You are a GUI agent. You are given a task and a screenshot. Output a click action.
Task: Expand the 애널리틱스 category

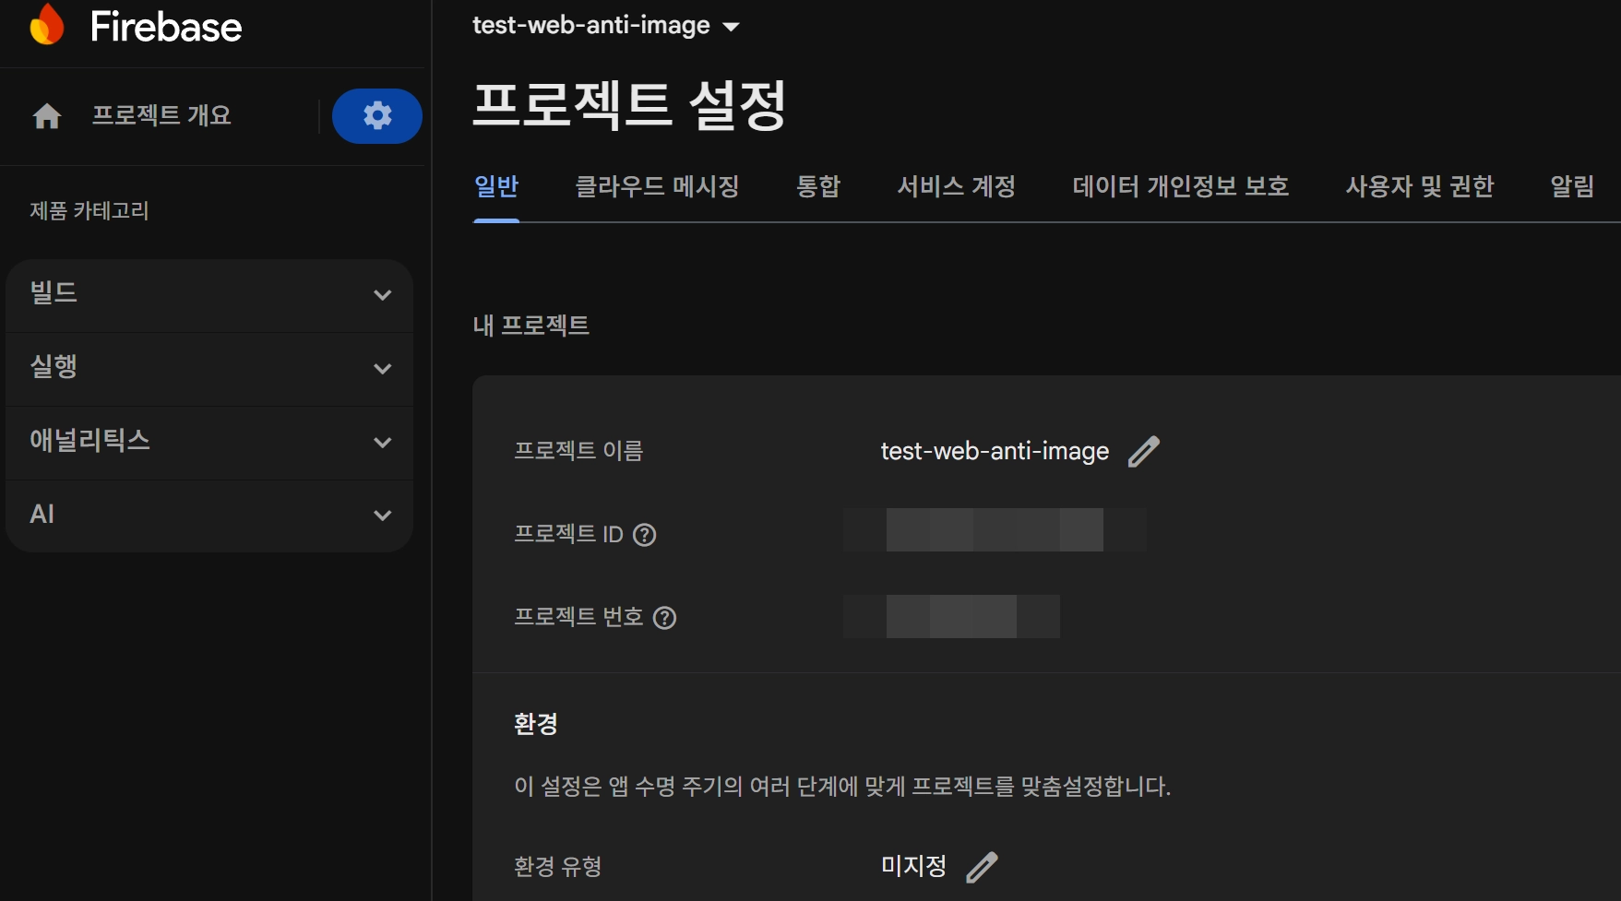pos(209,443)
